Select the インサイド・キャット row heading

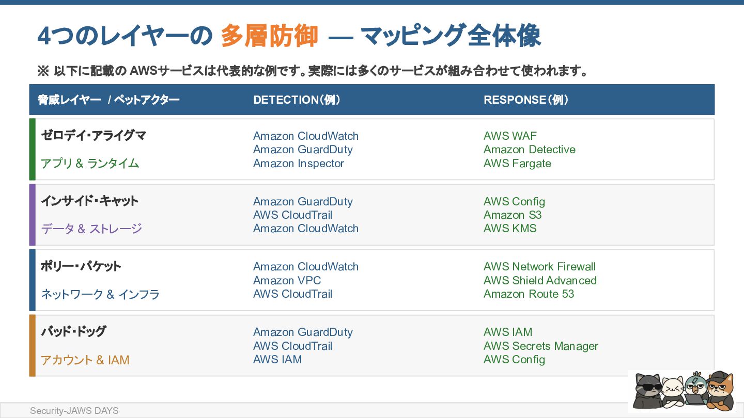click(x=89, y=201)
